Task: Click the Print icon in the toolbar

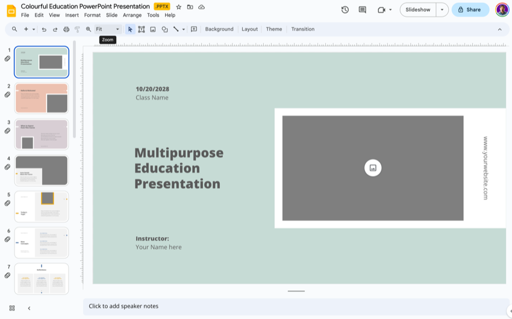Action: coord(66,29)
